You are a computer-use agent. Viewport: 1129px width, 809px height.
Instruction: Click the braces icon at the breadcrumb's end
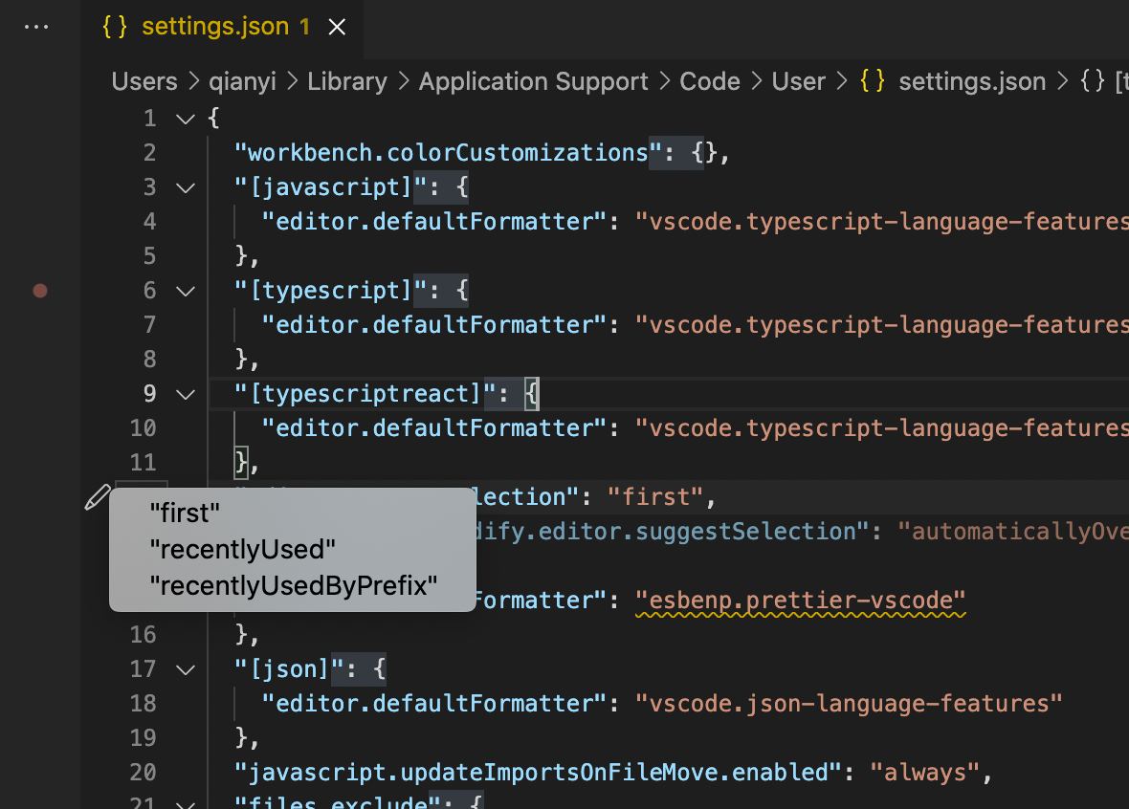pyautogui.click(x=1092, y=81)
